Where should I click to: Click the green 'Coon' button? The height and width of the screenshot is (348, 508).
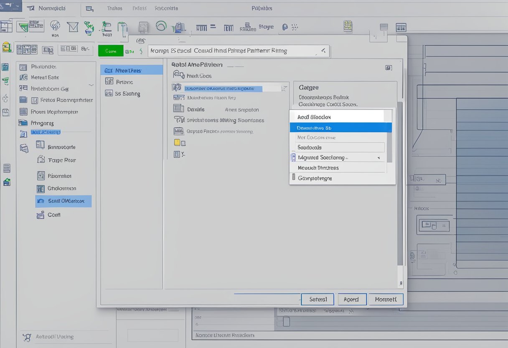pos(111,51)
